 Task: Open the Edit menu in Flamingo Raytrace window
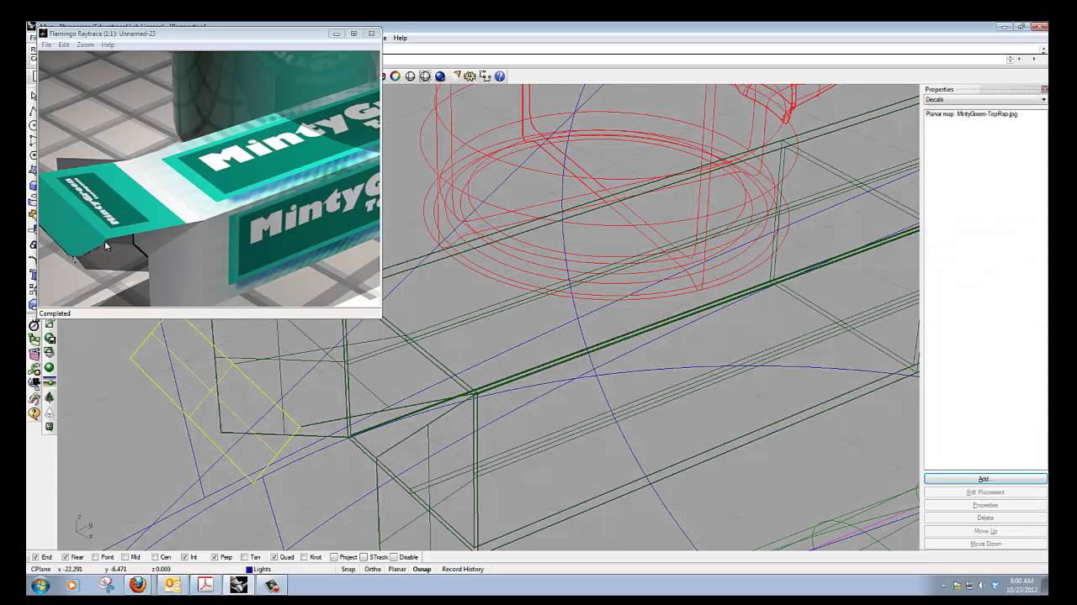(64, 45)
